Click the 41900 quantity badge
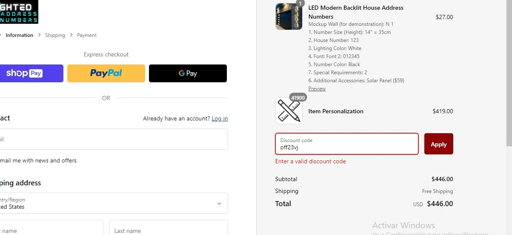Screen dimensions: 512x235 click(x=298, y=98)
